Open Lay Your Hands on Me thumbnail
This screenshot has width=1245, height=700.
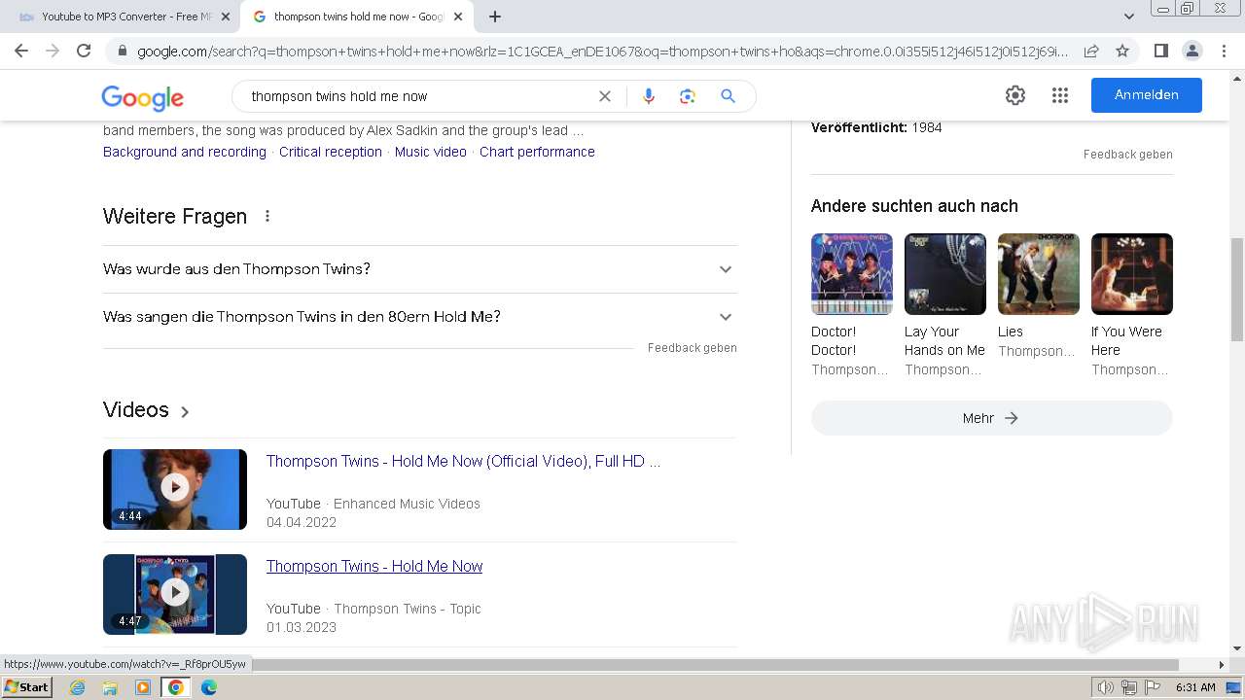[945, 274]
